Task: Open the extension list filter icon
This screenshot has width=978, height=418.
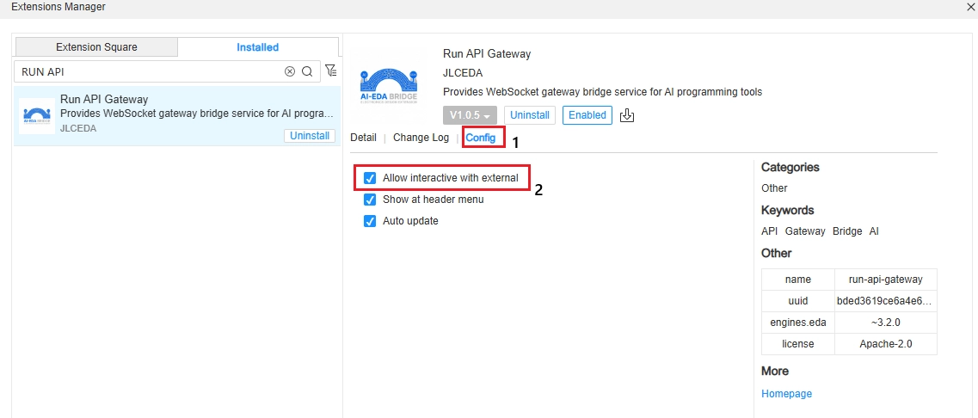Action: [330, 71]
